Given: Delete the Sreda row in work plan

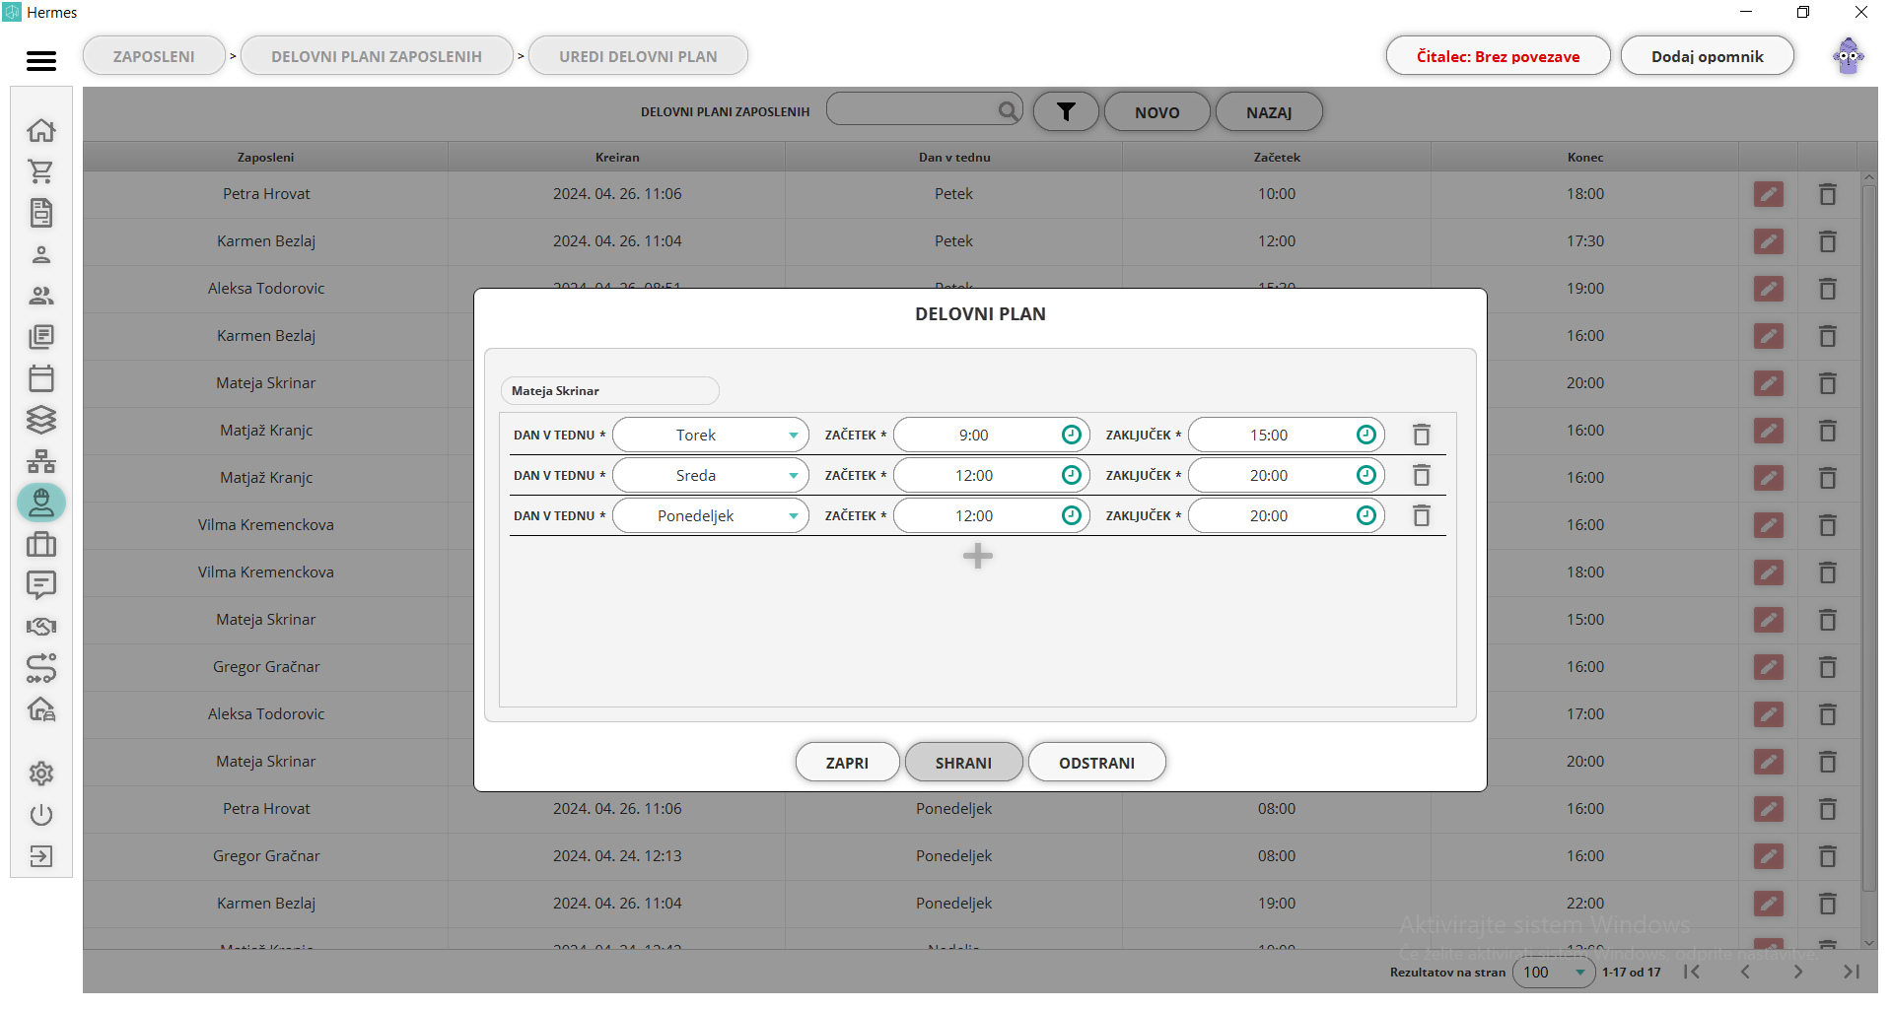Looking at the screenshot, I should coord(1421,475).
